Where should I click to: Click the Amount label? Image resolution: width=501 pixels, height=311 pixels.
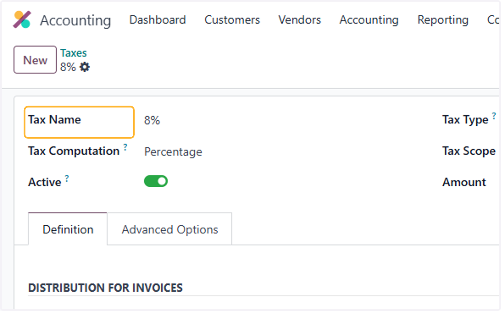click(x=464, y=182)
